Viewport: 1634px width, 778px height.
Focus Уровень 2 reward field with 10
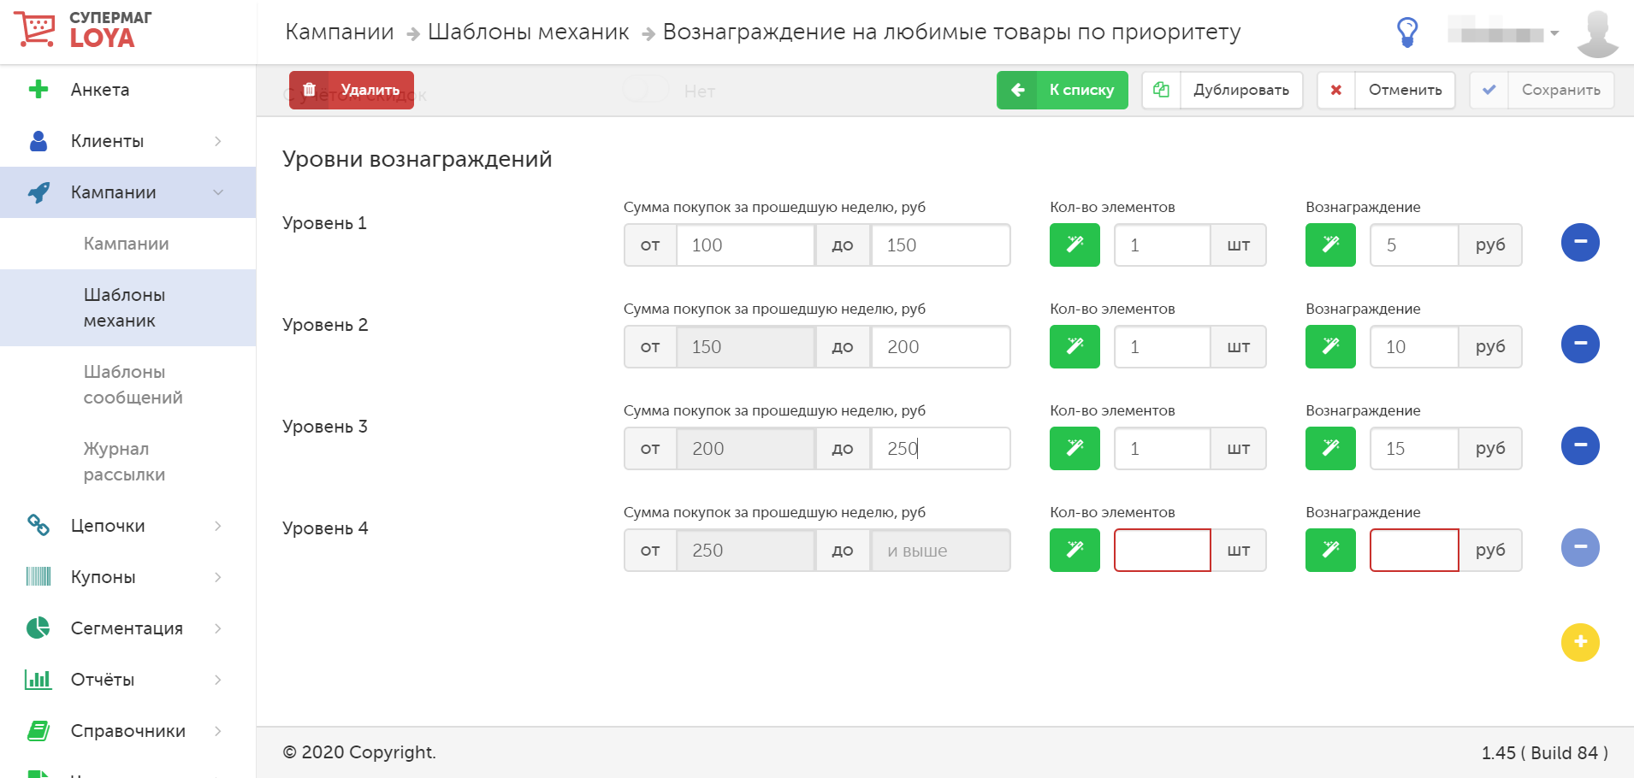tap(1414, 347)
